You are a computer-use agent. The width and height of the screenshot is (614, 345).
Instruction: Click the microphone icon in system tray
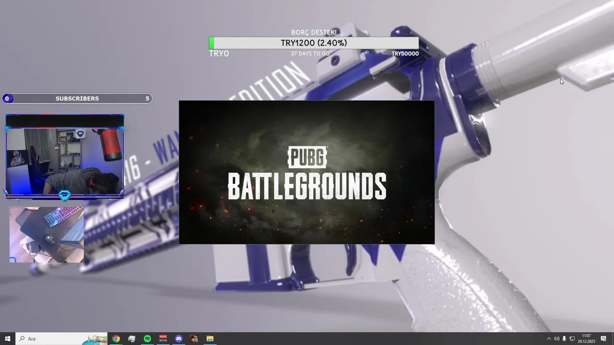[564, 339]
